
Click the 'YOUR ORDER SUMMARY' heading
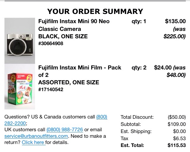95,12
